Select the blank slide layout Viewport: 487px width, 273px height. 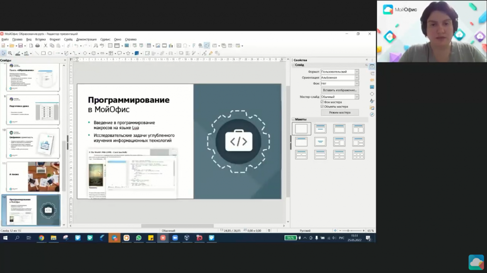[x=301, y=129]
